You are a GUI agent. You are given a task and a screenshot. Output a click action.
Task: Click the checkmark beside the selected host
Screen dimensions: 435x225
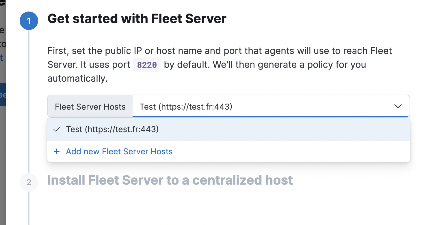coord(57,129)
